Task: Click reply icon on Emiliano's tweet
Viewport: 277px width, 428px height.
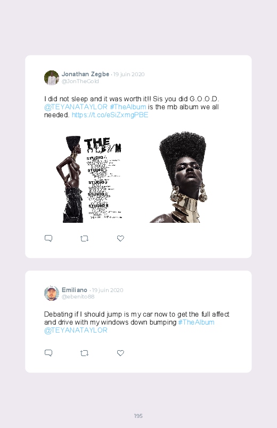Action: pos(48,353)
